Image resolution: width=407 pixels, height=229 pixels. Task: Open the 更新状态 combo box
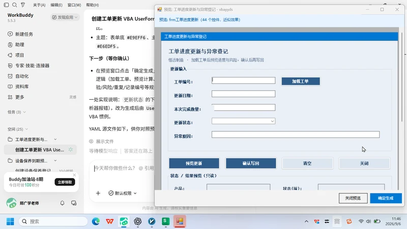(x=244, y=121)
